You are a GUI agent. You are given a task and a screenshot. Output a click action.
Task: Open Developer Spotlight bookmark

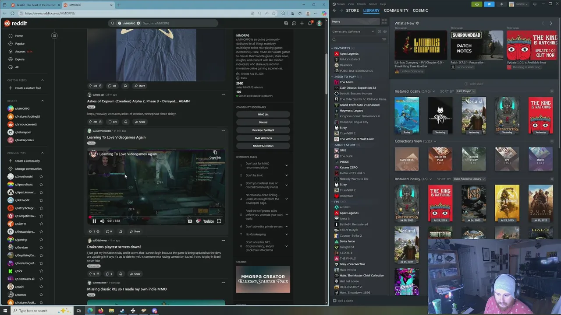[x=263, y=130]
